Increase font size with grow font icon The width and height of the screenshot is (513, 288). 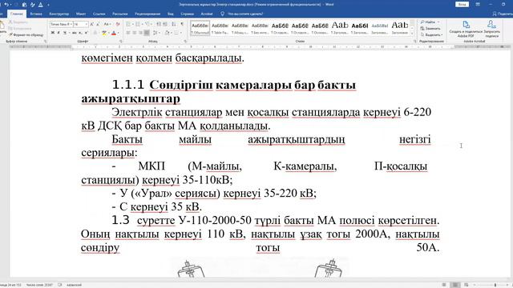pyautogui.click(x=92, y=24)
